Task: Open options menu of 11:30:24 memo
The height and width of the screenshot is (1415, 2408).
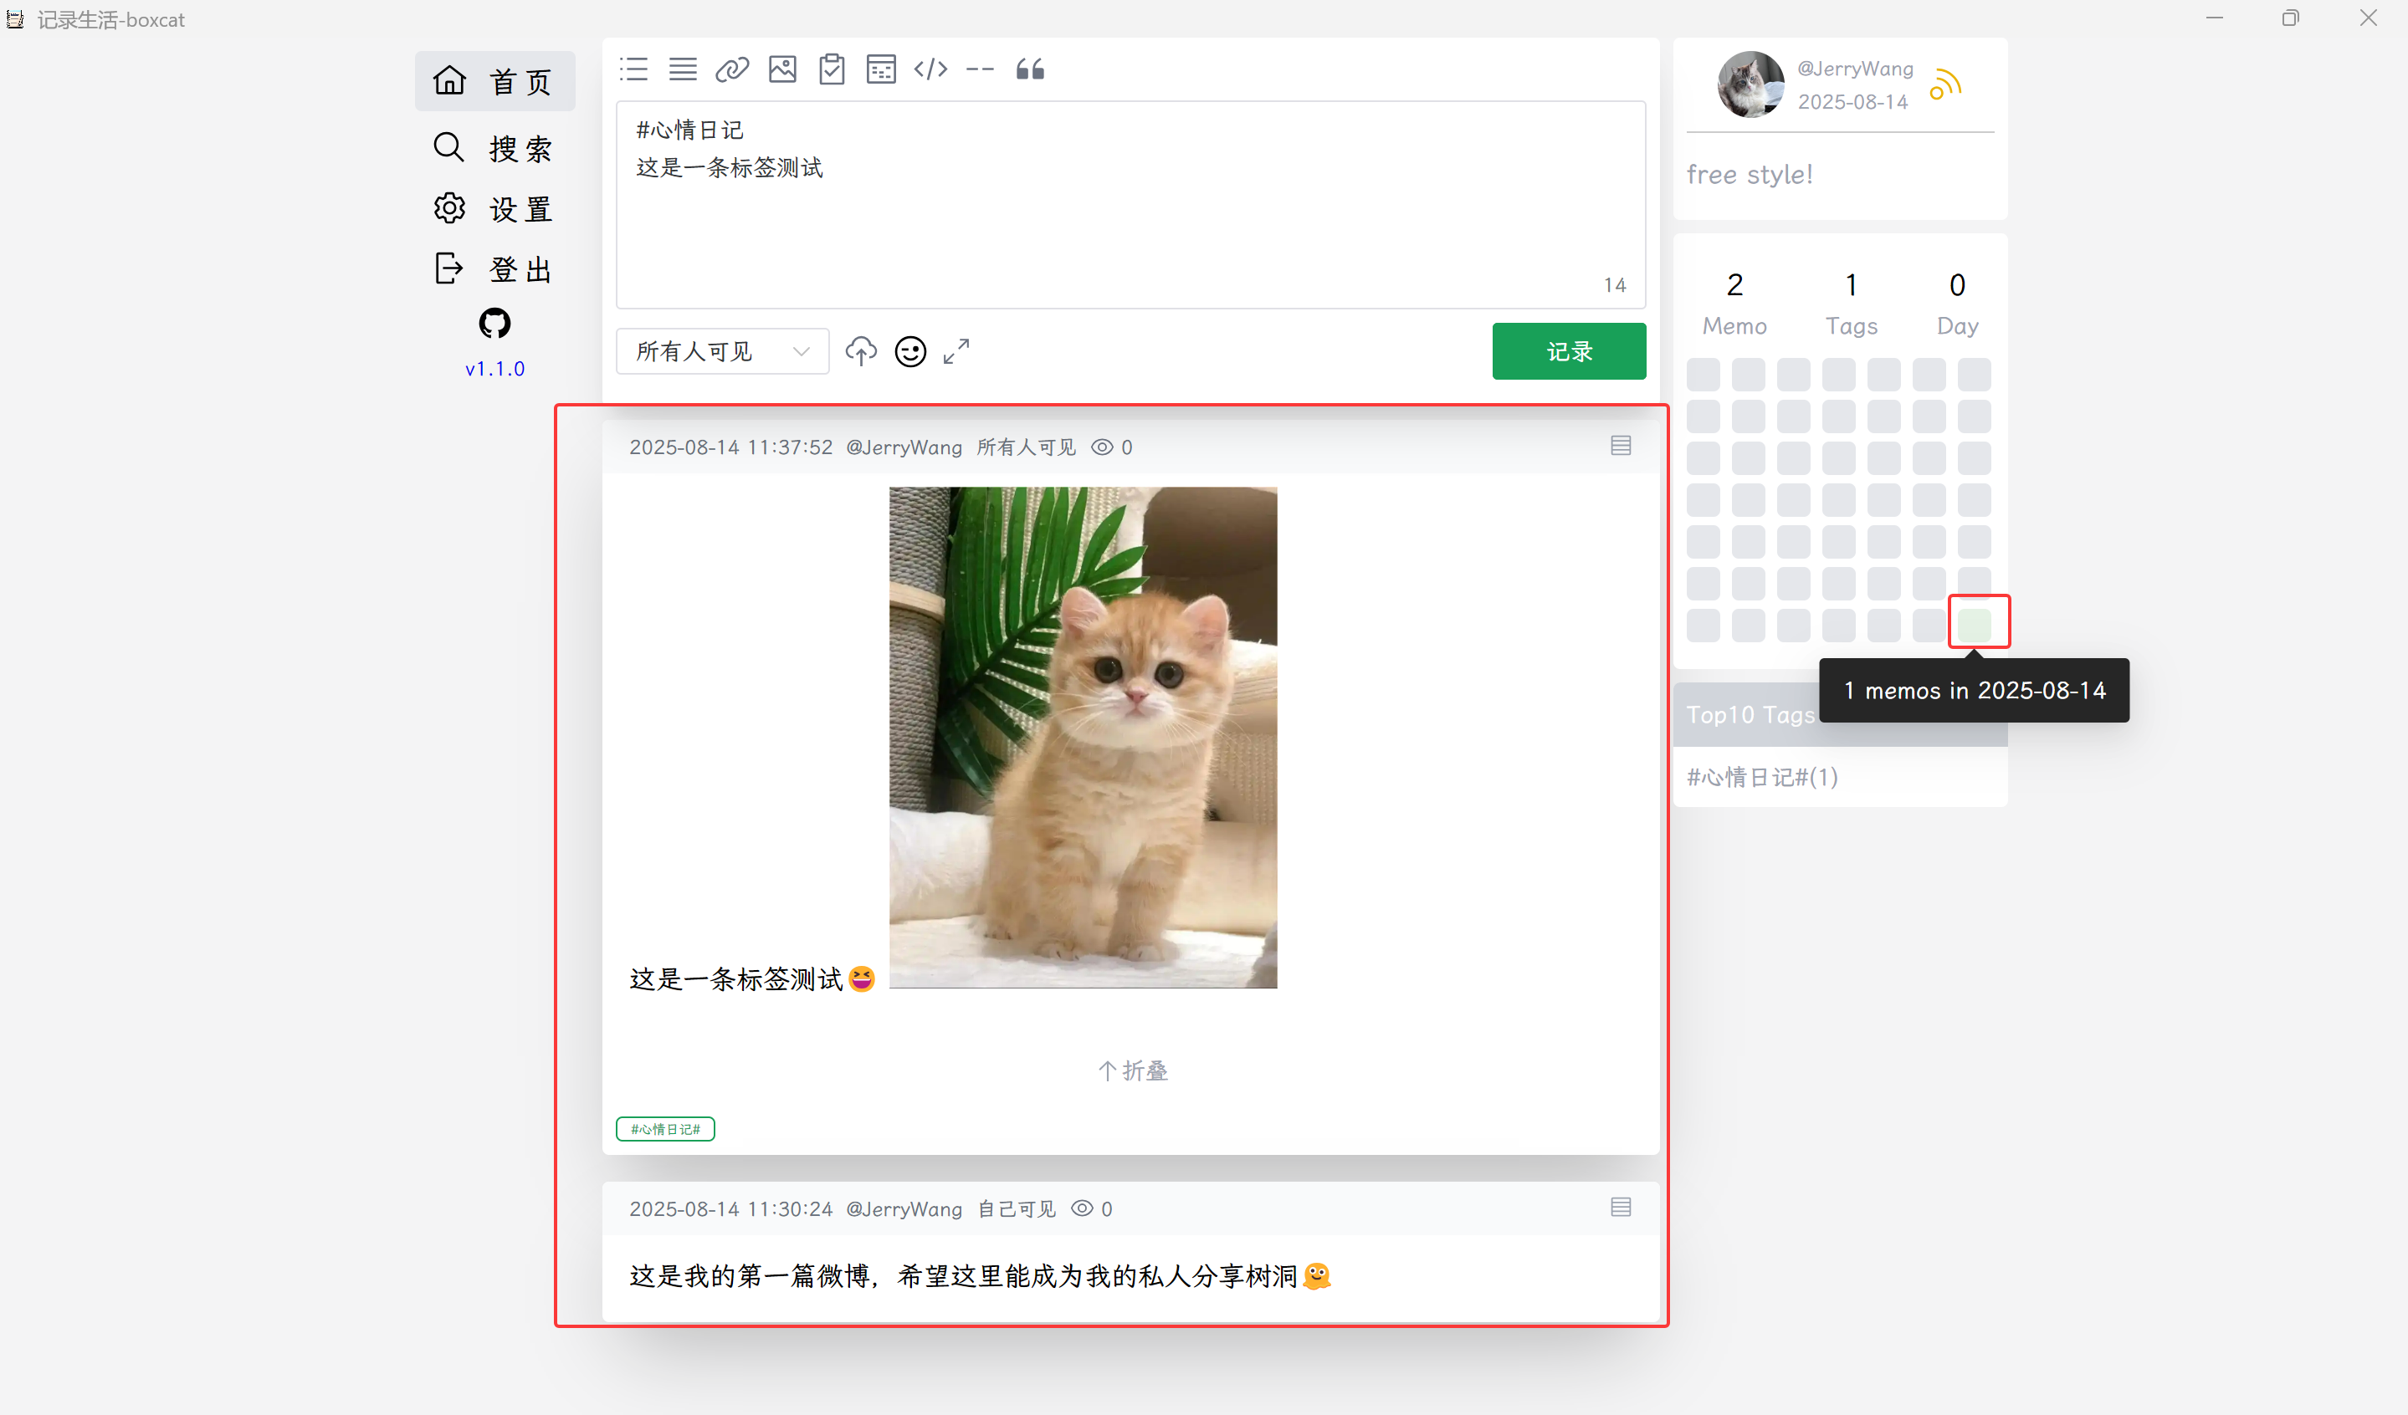Action: coord(1621,1208)
